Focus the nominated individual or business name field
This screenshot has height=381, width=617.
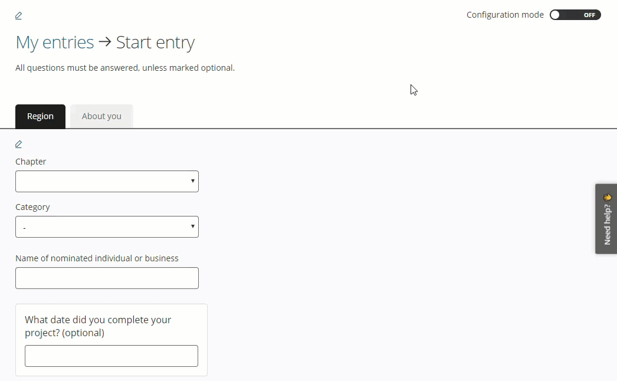[107, 278]
